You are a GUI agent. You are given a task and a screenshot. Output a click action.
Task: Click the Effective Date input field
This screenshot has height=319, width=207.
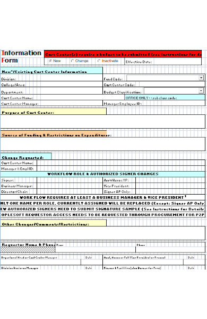pos(177,62)
